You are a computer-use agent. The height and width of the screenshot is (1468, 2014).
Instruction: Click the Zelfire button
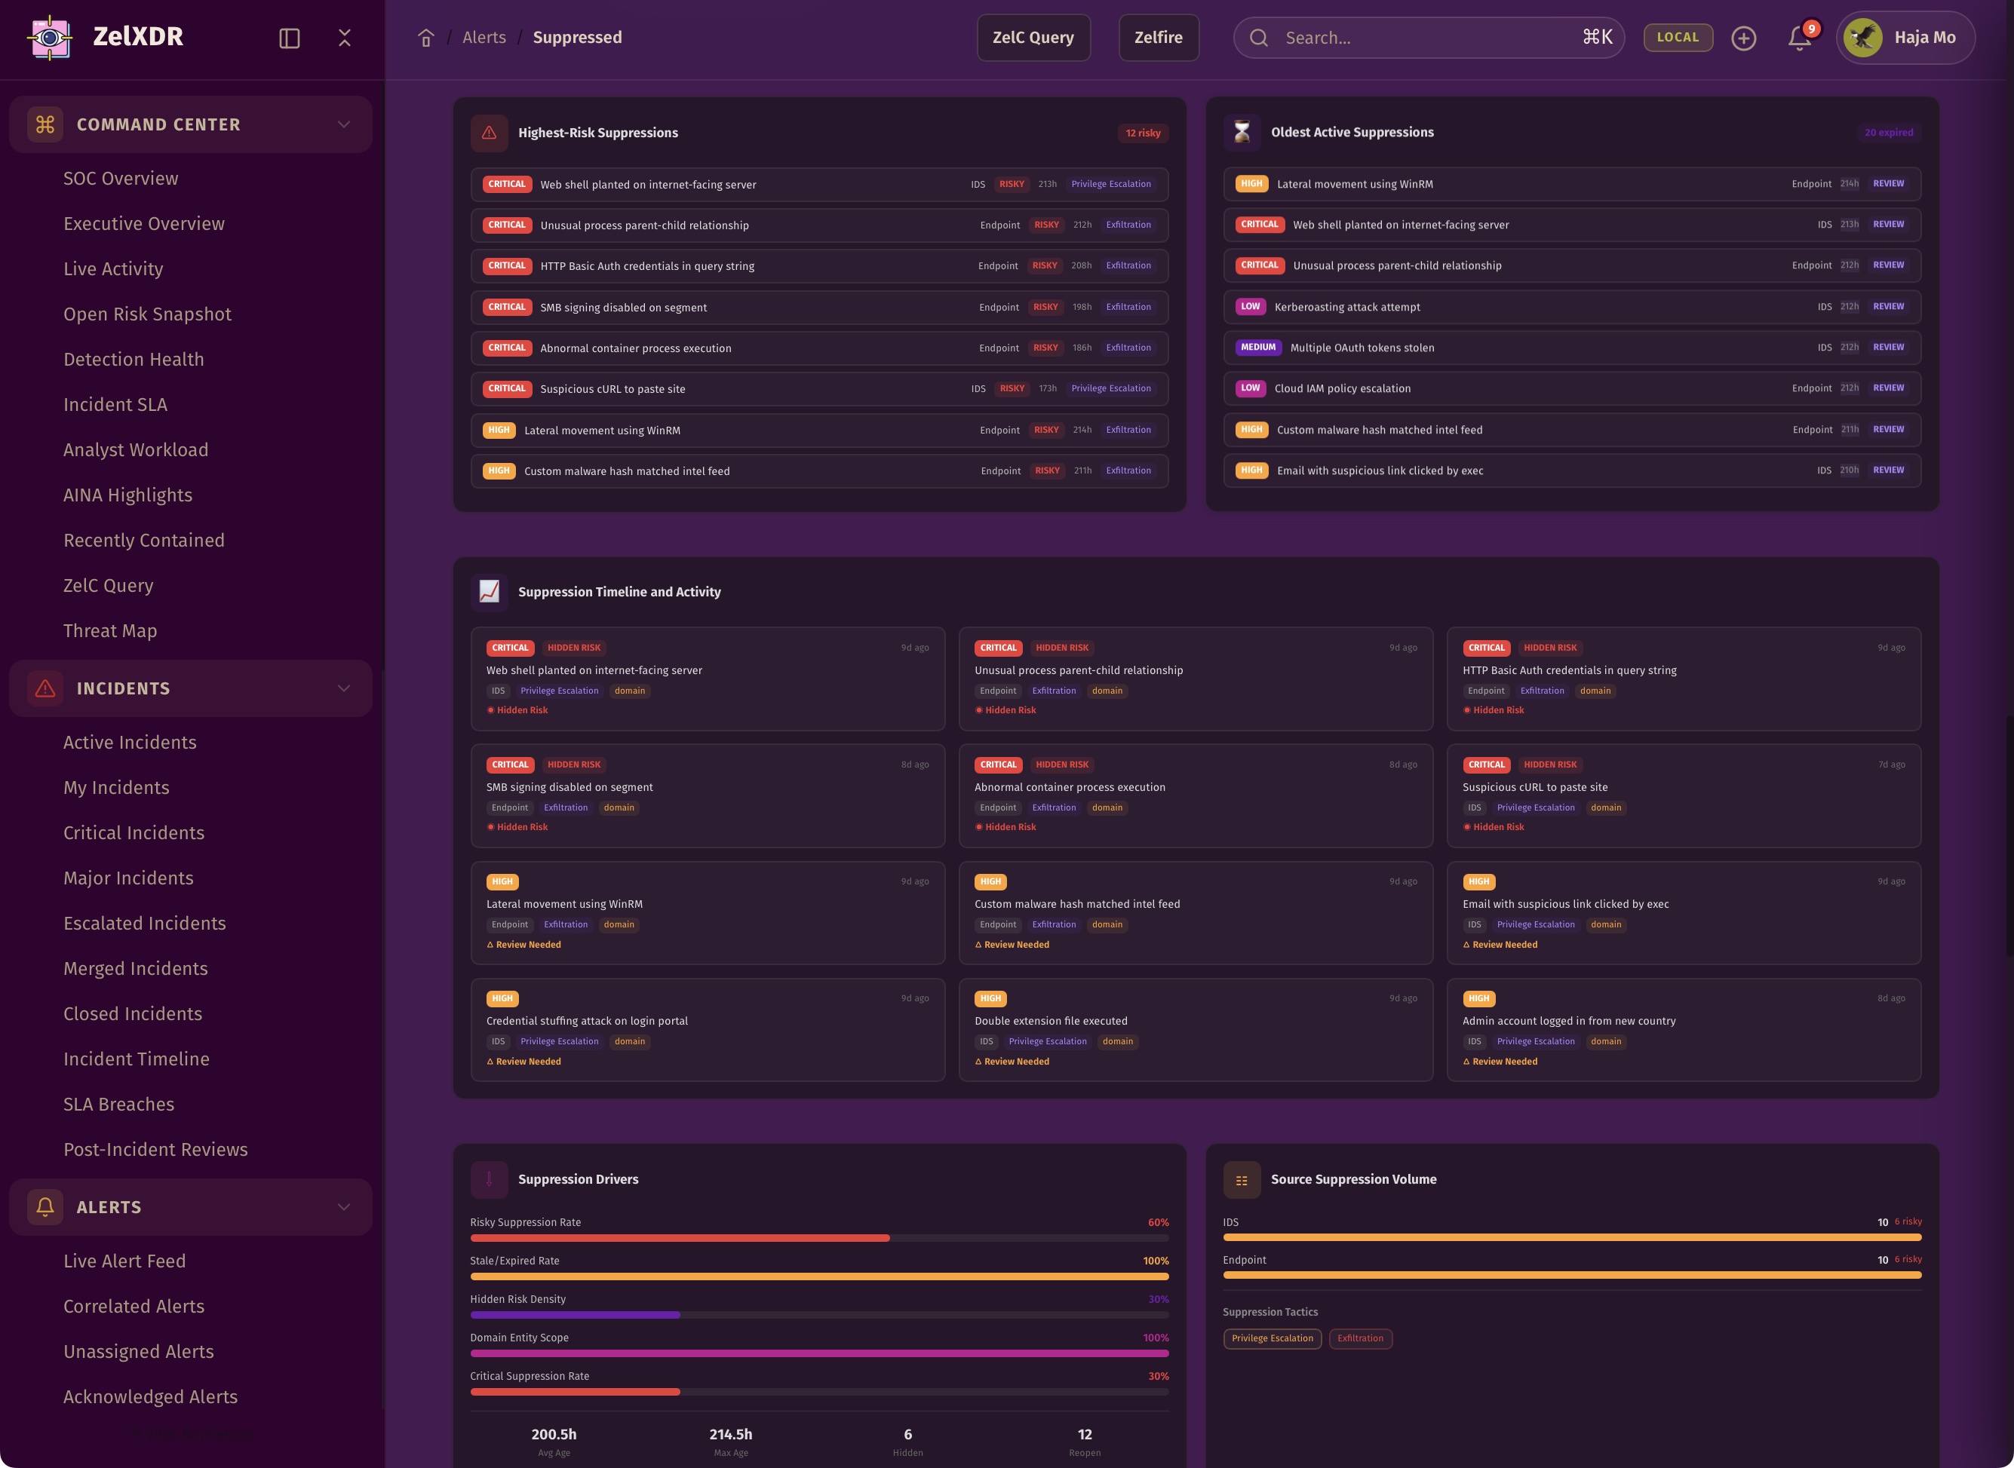pos(1158,38)
